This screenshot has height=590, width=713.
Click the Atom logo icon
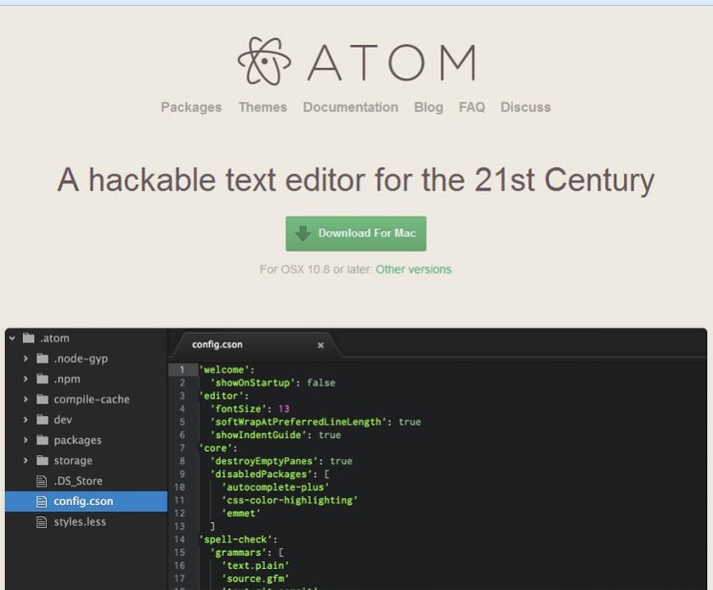point(264,61)
